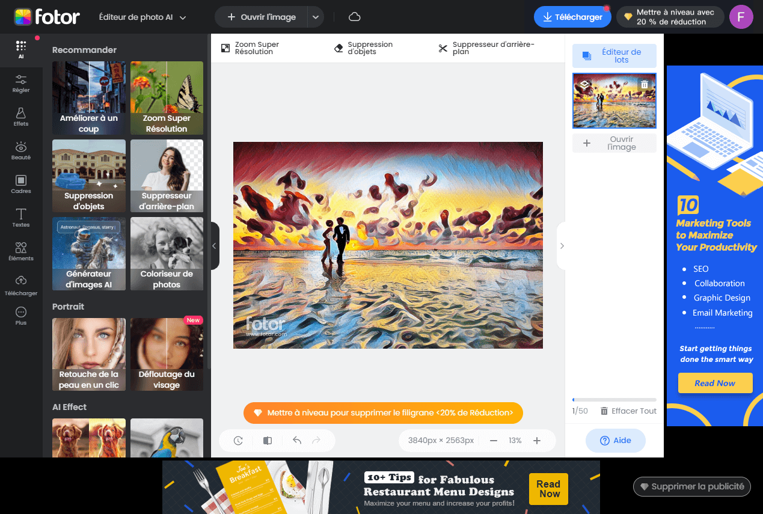Click the Télécharger button

click(x=572, y=17)
